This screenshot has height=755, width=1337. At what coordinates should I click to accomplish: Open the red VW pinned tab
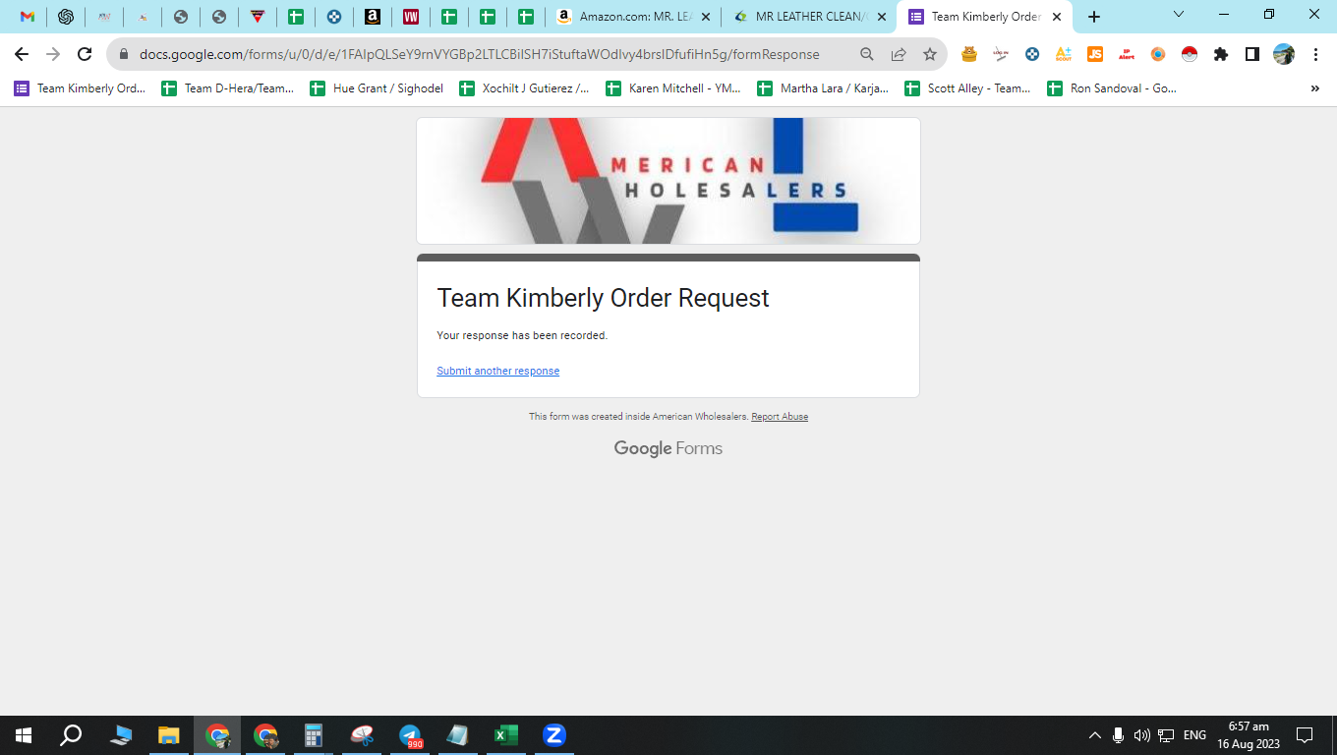point(411,17)
